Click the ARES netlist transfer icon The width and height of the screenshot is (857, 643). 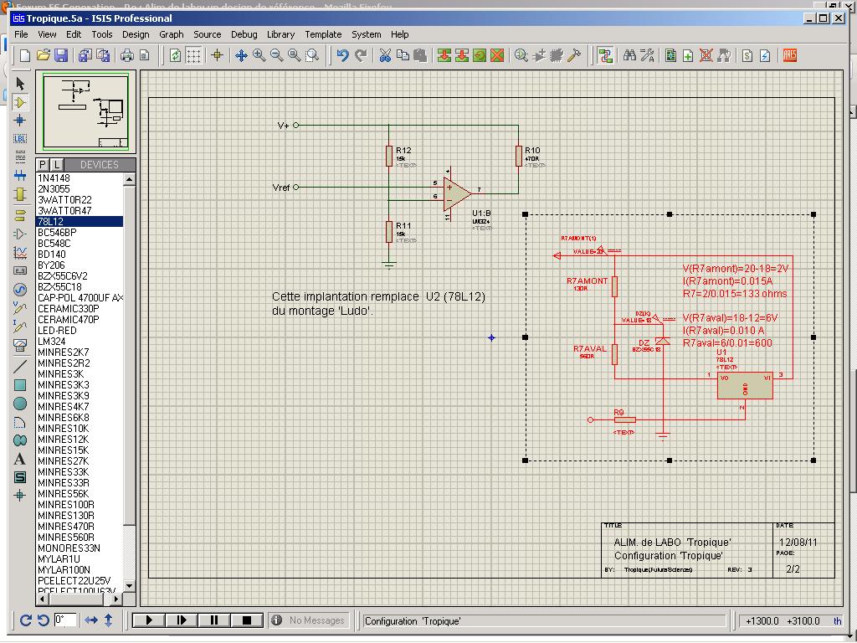[788, 55]
